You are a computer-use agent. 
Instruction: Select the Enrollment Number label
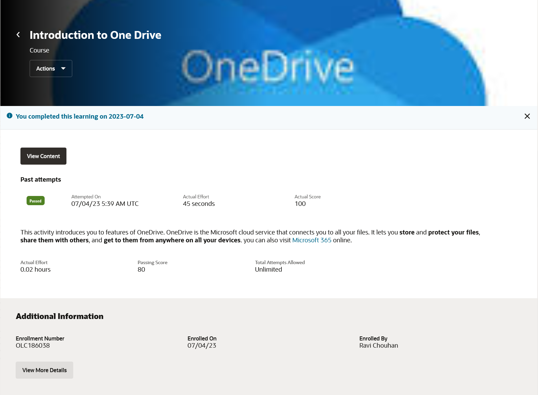40,338
